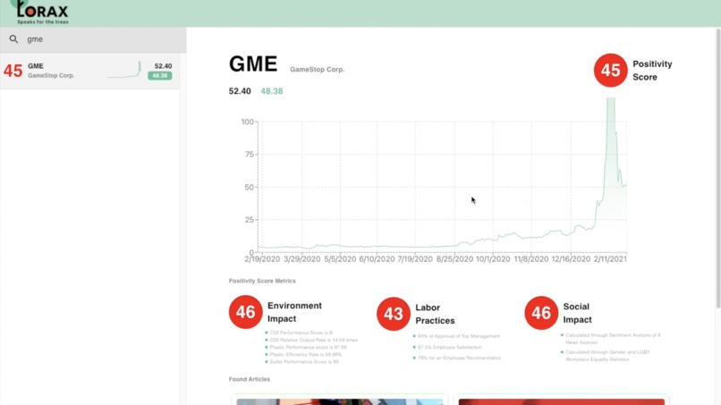Click the 'Positivity Score Metrics' heading

point(262,281)
